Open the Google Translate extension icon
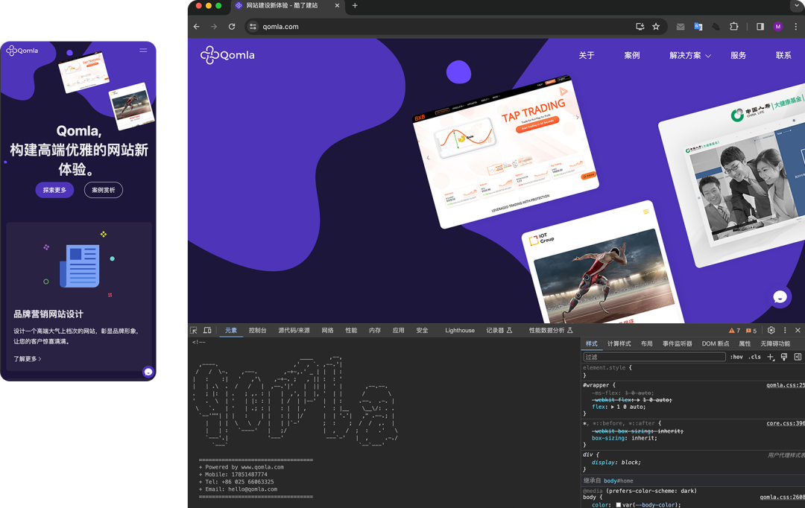The image size is (805, 508). tap(698, 27)
